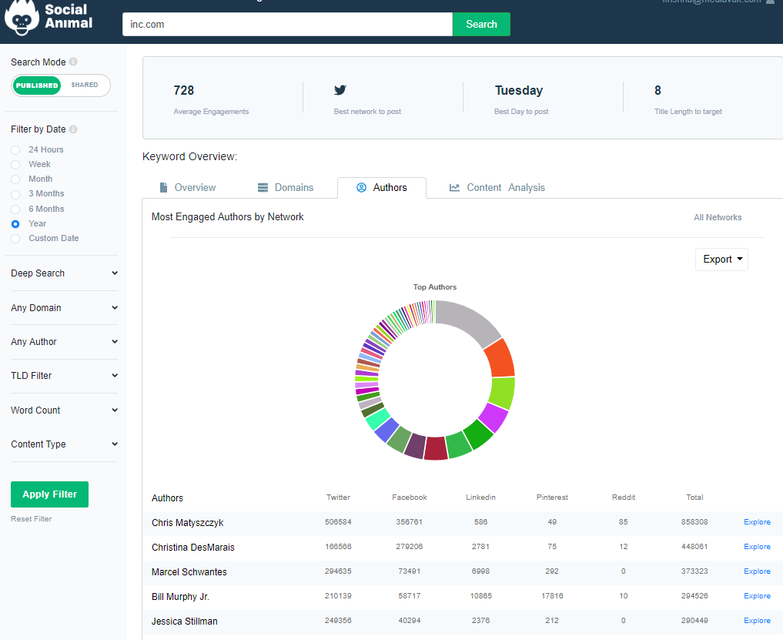This screenshot has height=640, width=783.
Task: Explore author Bill Murphy Jr.
Action: tap(757, 596)
